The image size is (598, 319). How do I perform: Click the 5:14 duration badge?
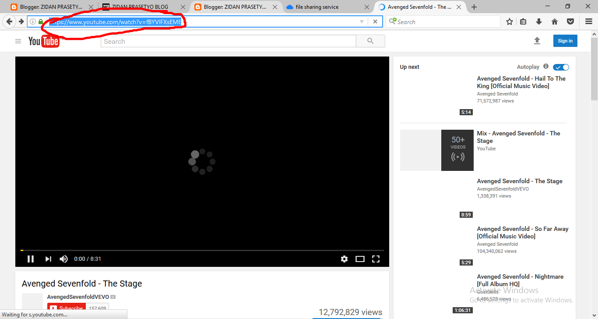tap(466, 112)
